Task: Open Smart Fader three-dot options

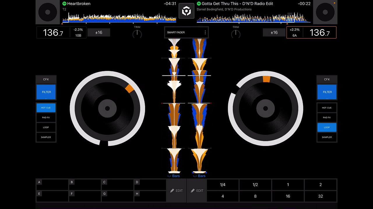Action: 205,33
